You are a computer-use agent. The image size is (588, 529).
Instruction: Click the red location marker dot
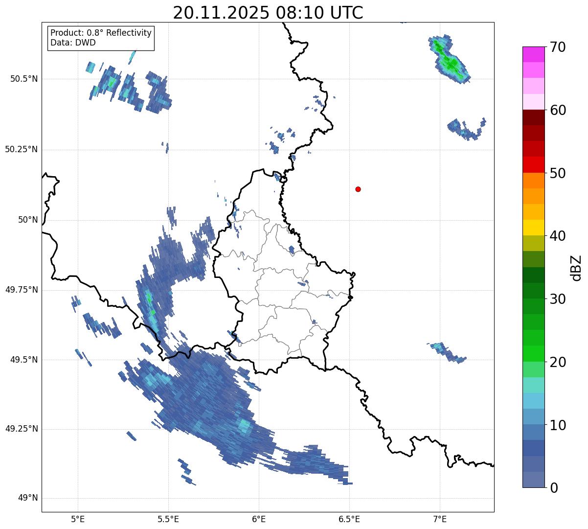[358, 189]
